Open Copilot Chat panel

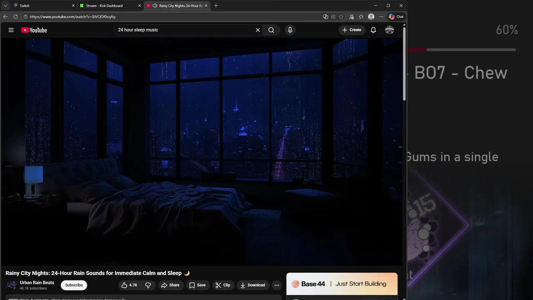pos(396,17)
